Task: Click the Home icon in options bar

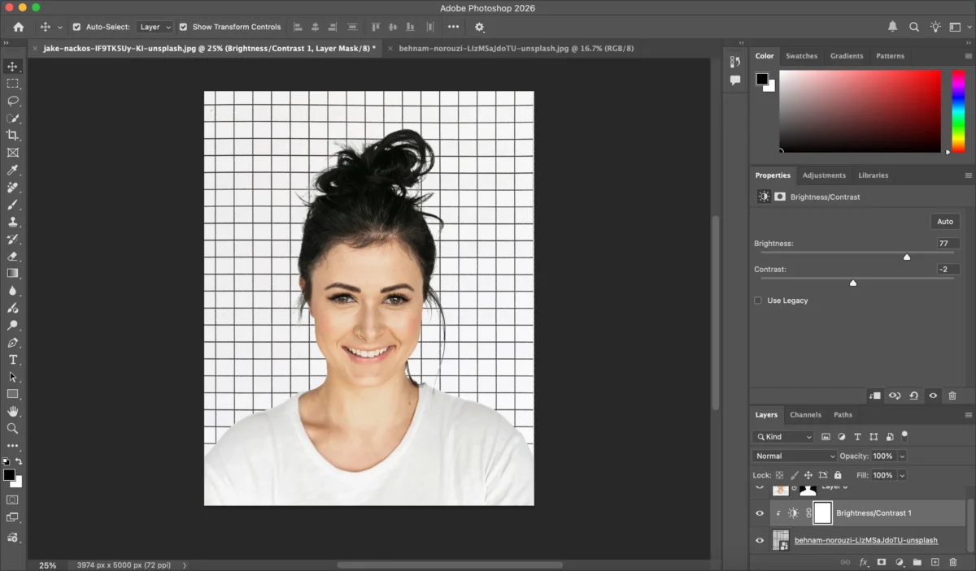Action: click(19, 27)
